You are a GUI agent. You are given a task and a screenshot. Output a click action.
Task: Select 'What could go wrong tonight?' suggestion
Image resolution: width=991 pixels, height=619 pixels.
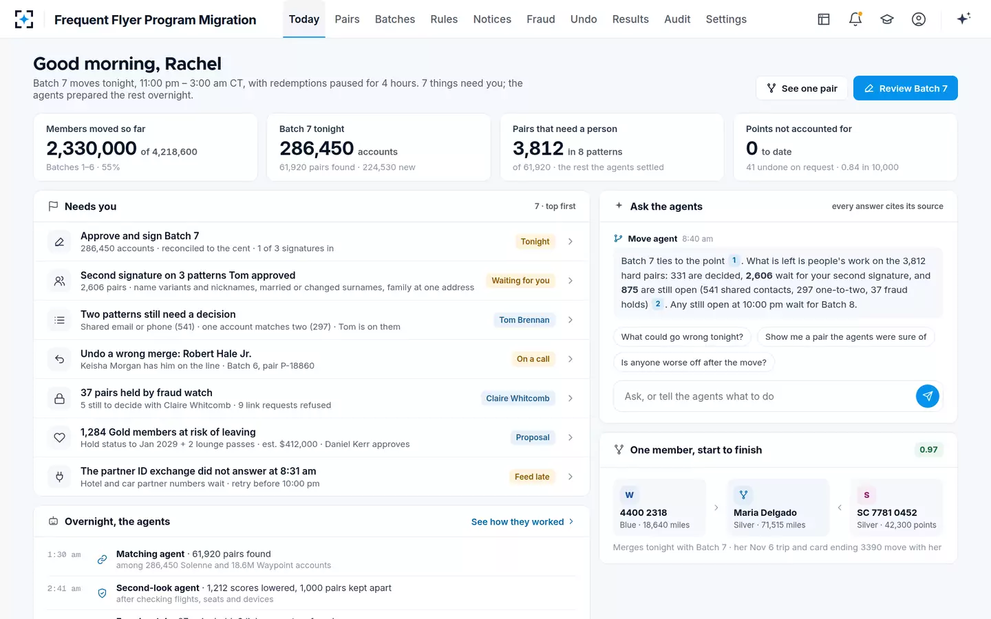[x=682, y=337]
